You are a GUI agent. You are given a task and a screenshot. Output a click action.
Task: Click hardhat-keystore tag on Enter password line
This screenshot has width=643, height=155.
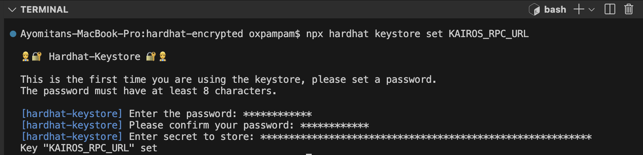72,114
